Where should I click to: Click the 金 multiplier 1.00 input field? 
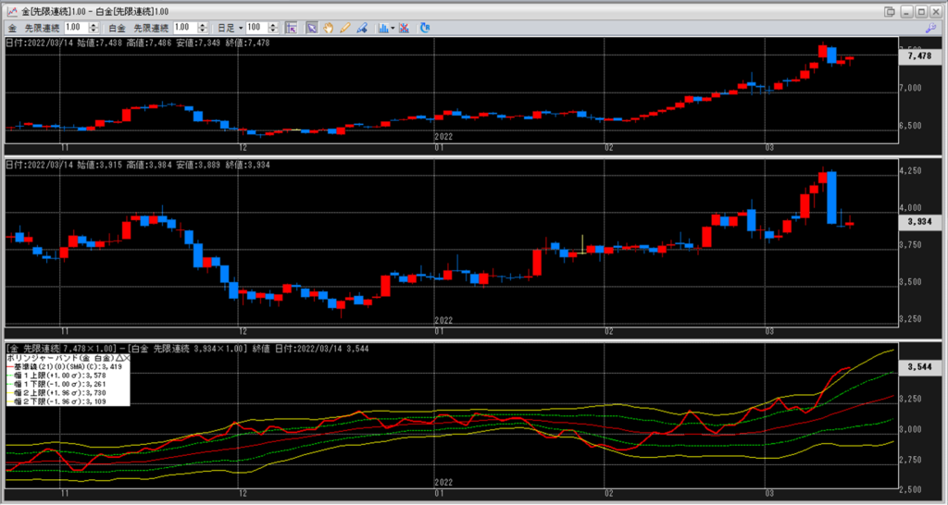tap(75, 28)
